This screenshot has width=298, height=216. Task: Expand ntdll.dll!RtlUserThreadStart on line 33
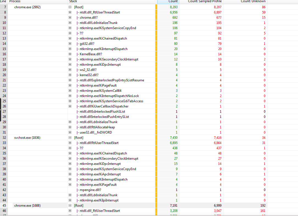[70, 143]
